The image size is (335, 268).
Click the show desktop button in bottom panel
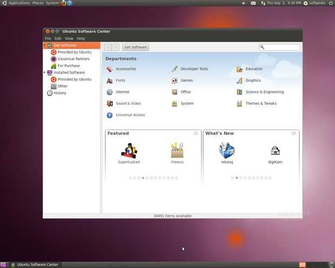(x=3, y=265)
